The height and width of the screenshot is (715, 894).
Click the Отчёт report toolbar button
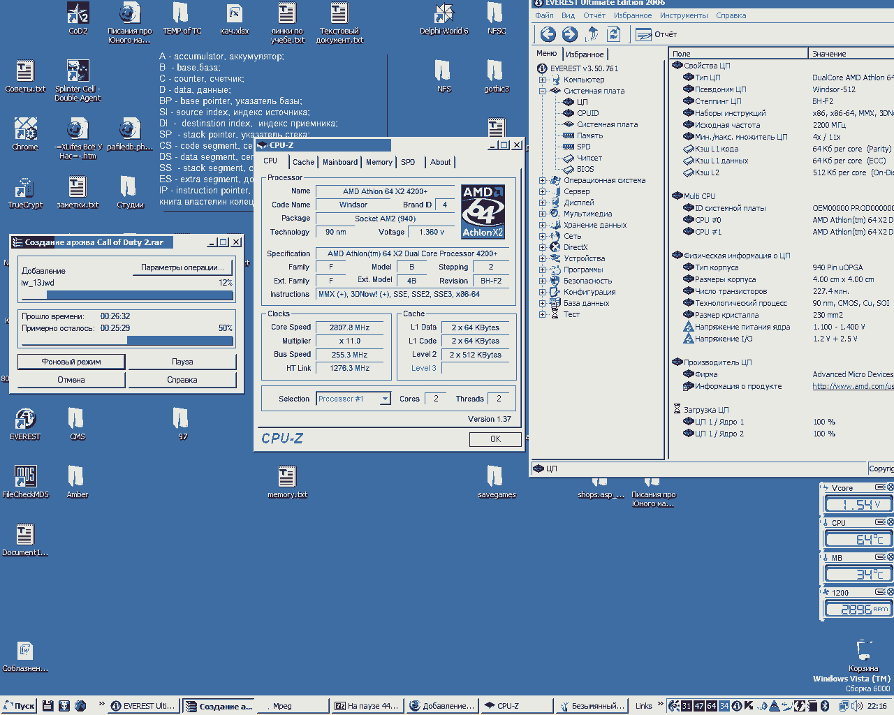[x=657, y=34]
